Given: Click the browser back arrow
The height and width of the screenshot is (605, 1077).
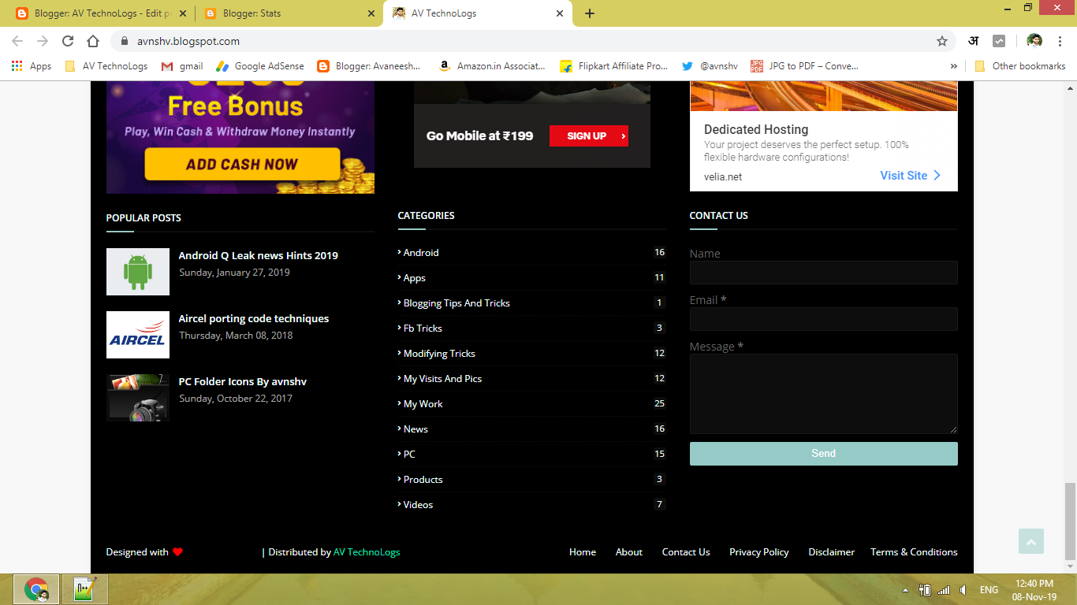Looking at the screenshot, I should pyautogui.click(x=17, y=41).
